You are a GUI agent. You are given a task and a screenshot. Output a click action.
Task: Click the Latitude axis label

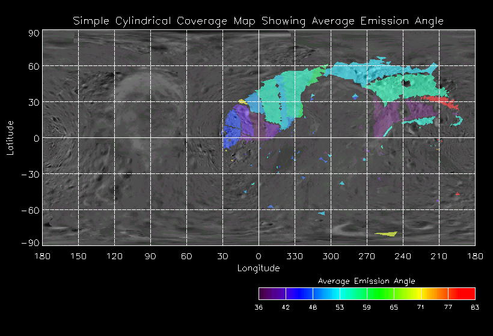click(10, 137)
